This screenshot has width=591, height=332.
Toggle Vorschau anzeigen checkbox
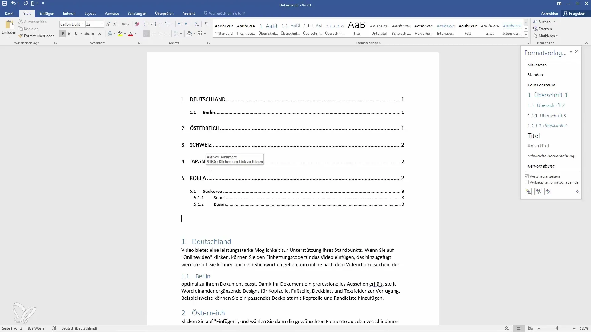coord(527,176)
